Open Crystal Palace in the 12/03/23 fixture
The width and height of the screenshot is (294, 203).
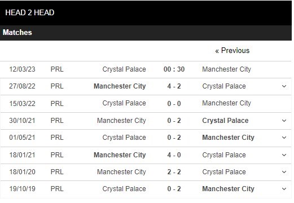pos(124,69)
